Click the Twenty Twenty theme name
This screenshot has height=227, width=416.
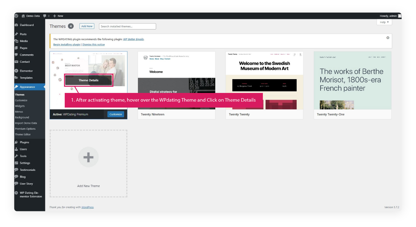(x=239, y=114)
